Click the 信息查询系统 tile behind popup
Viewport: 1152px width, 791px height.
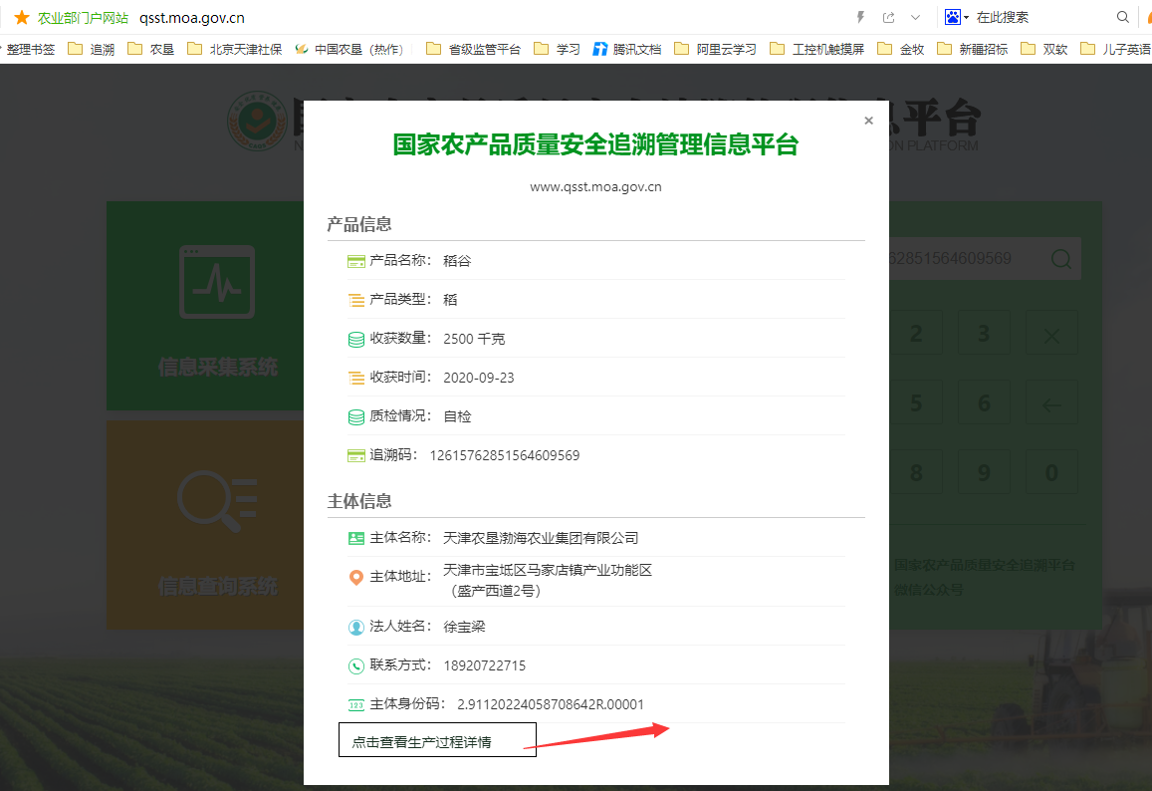click(x=205, y=525)
